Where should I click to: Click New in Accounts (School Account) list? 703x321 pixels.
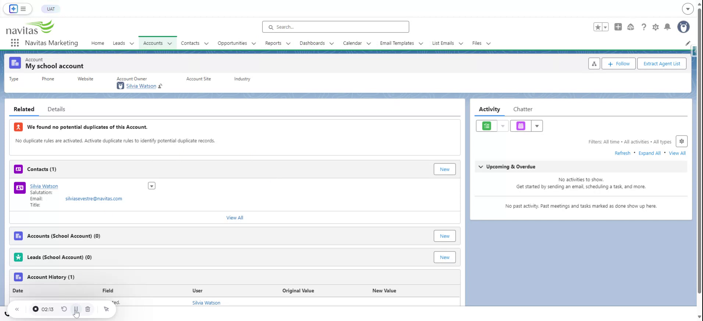point(445,236)
